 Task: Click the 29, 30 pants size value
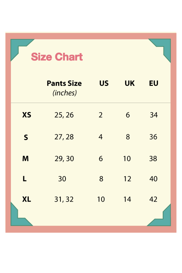coord(64,159)
